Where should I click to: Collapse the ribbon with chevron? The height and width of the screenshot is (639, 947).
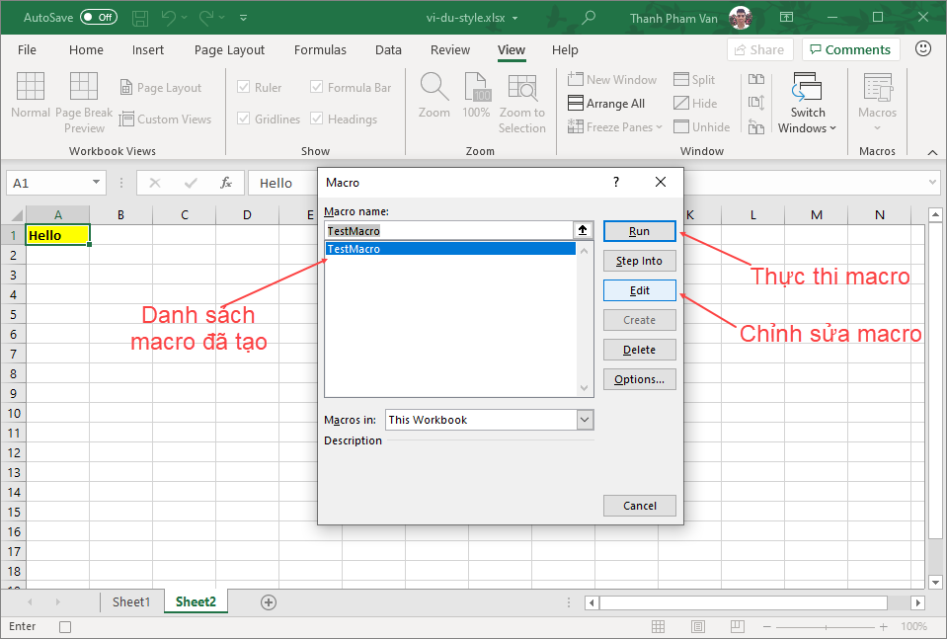pyautogui.click(x=932, y=152)
